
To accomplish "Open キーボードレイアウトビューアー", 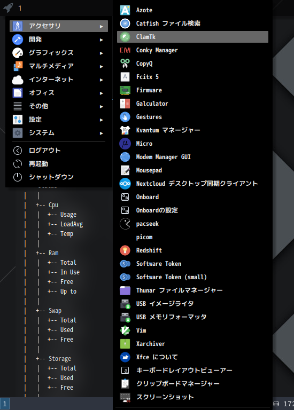I will pyautogui.click(x=192, y=370).
